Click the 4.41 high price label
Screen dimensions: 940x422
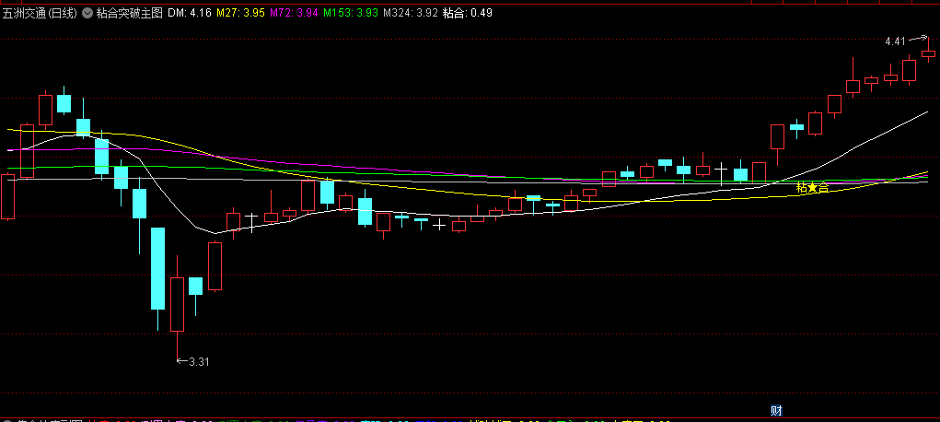coord(895,41)
